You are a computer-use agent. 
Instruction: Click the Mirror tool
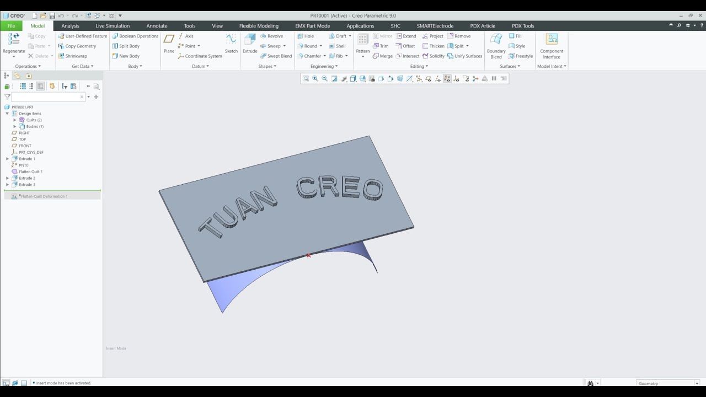pos(382,36)
